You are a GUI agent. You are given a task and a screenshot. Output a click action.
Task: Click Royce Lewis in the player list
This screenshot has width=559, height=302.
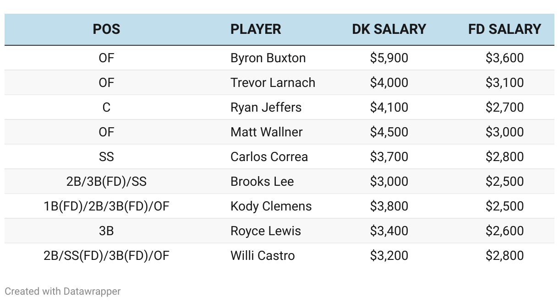(266, 231)
